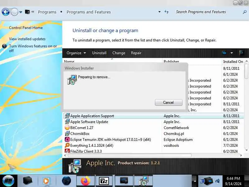
Task: Click the large installer icon in details pane
Action: 75,166
